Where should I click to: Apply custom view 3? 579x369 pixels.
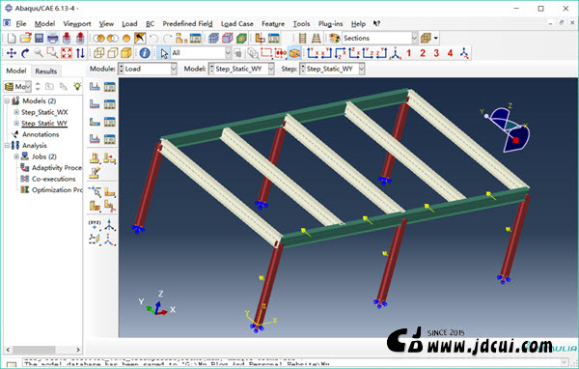(436, 53)
